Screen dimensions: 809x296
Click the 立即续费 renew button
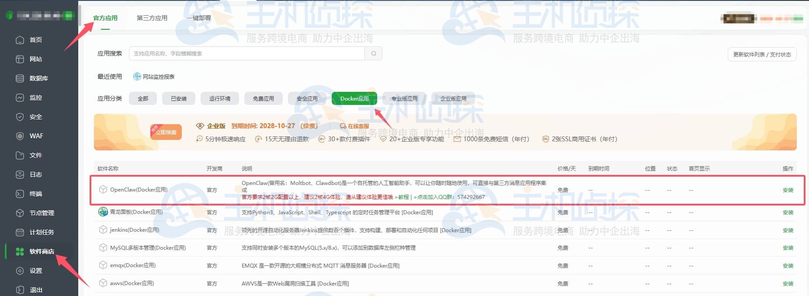point(166,132)
